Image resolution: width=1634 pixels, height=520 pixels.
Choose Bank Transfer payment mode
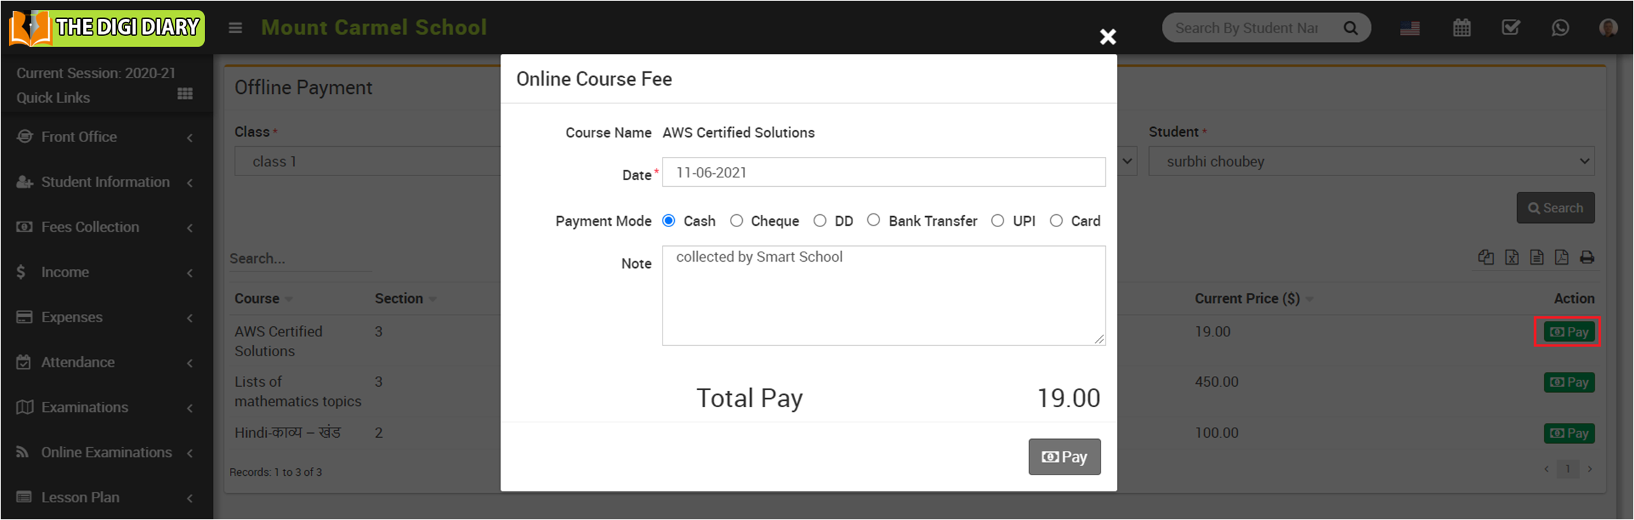tap(874, 220)
